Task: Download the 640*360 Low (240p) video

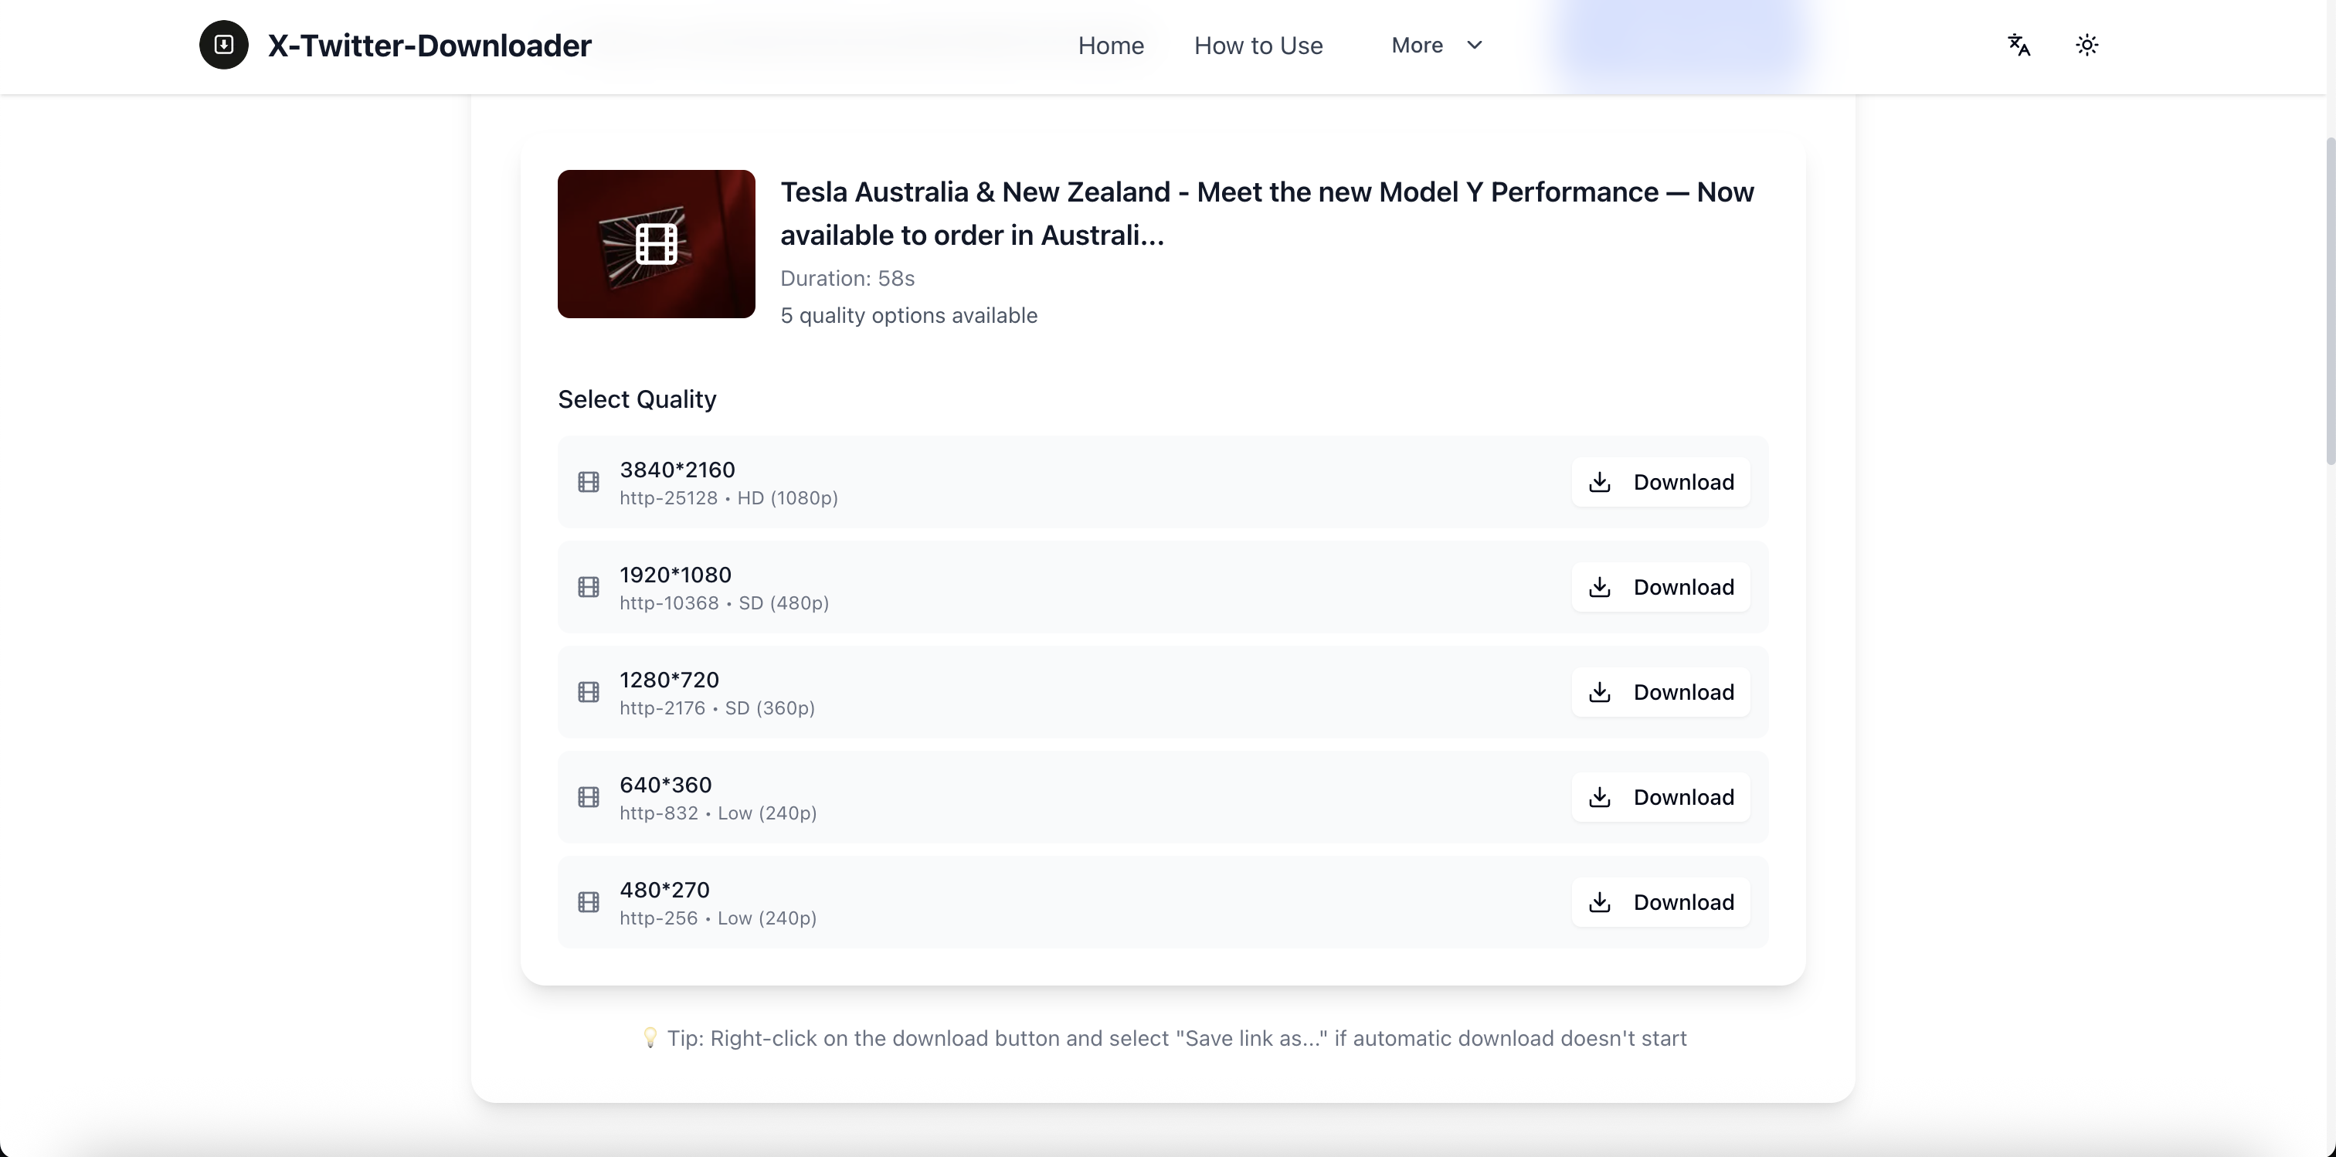Action: 1659,797
